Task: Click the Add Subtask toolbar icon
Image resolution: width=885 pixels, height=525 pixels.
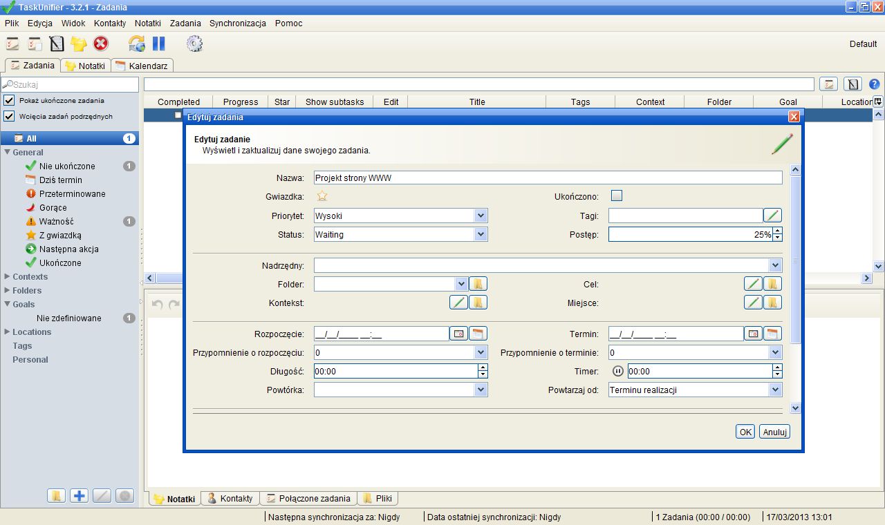Action: tap(35, 43)
